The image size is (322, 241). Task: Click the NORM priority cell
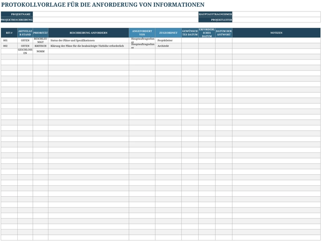[x=41, y=51]
